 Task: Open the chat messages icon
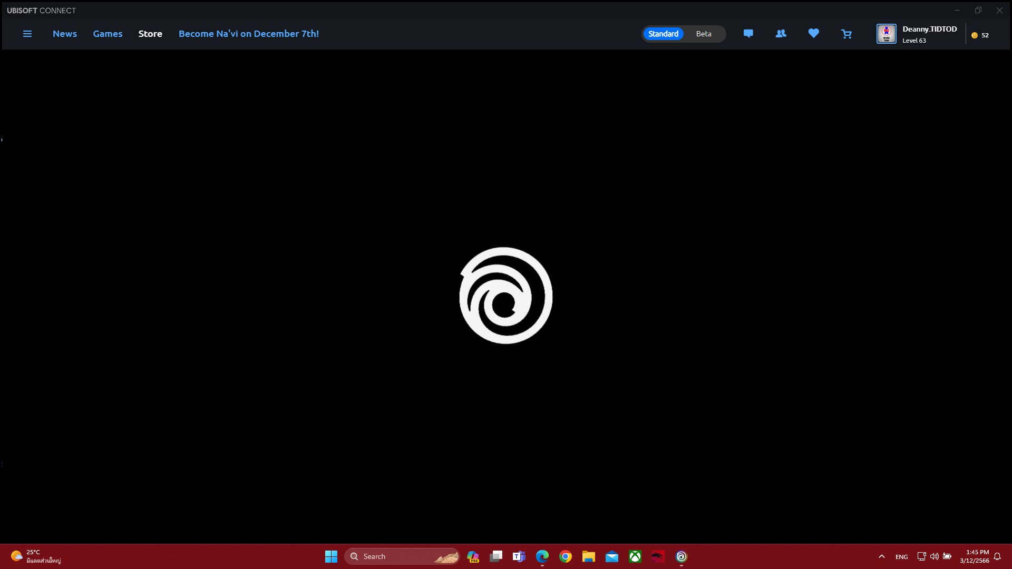pos(748,34)
